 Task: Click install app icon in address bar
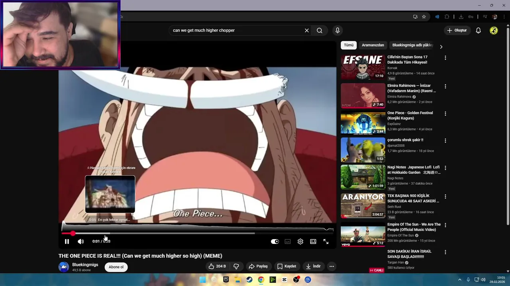415,17
